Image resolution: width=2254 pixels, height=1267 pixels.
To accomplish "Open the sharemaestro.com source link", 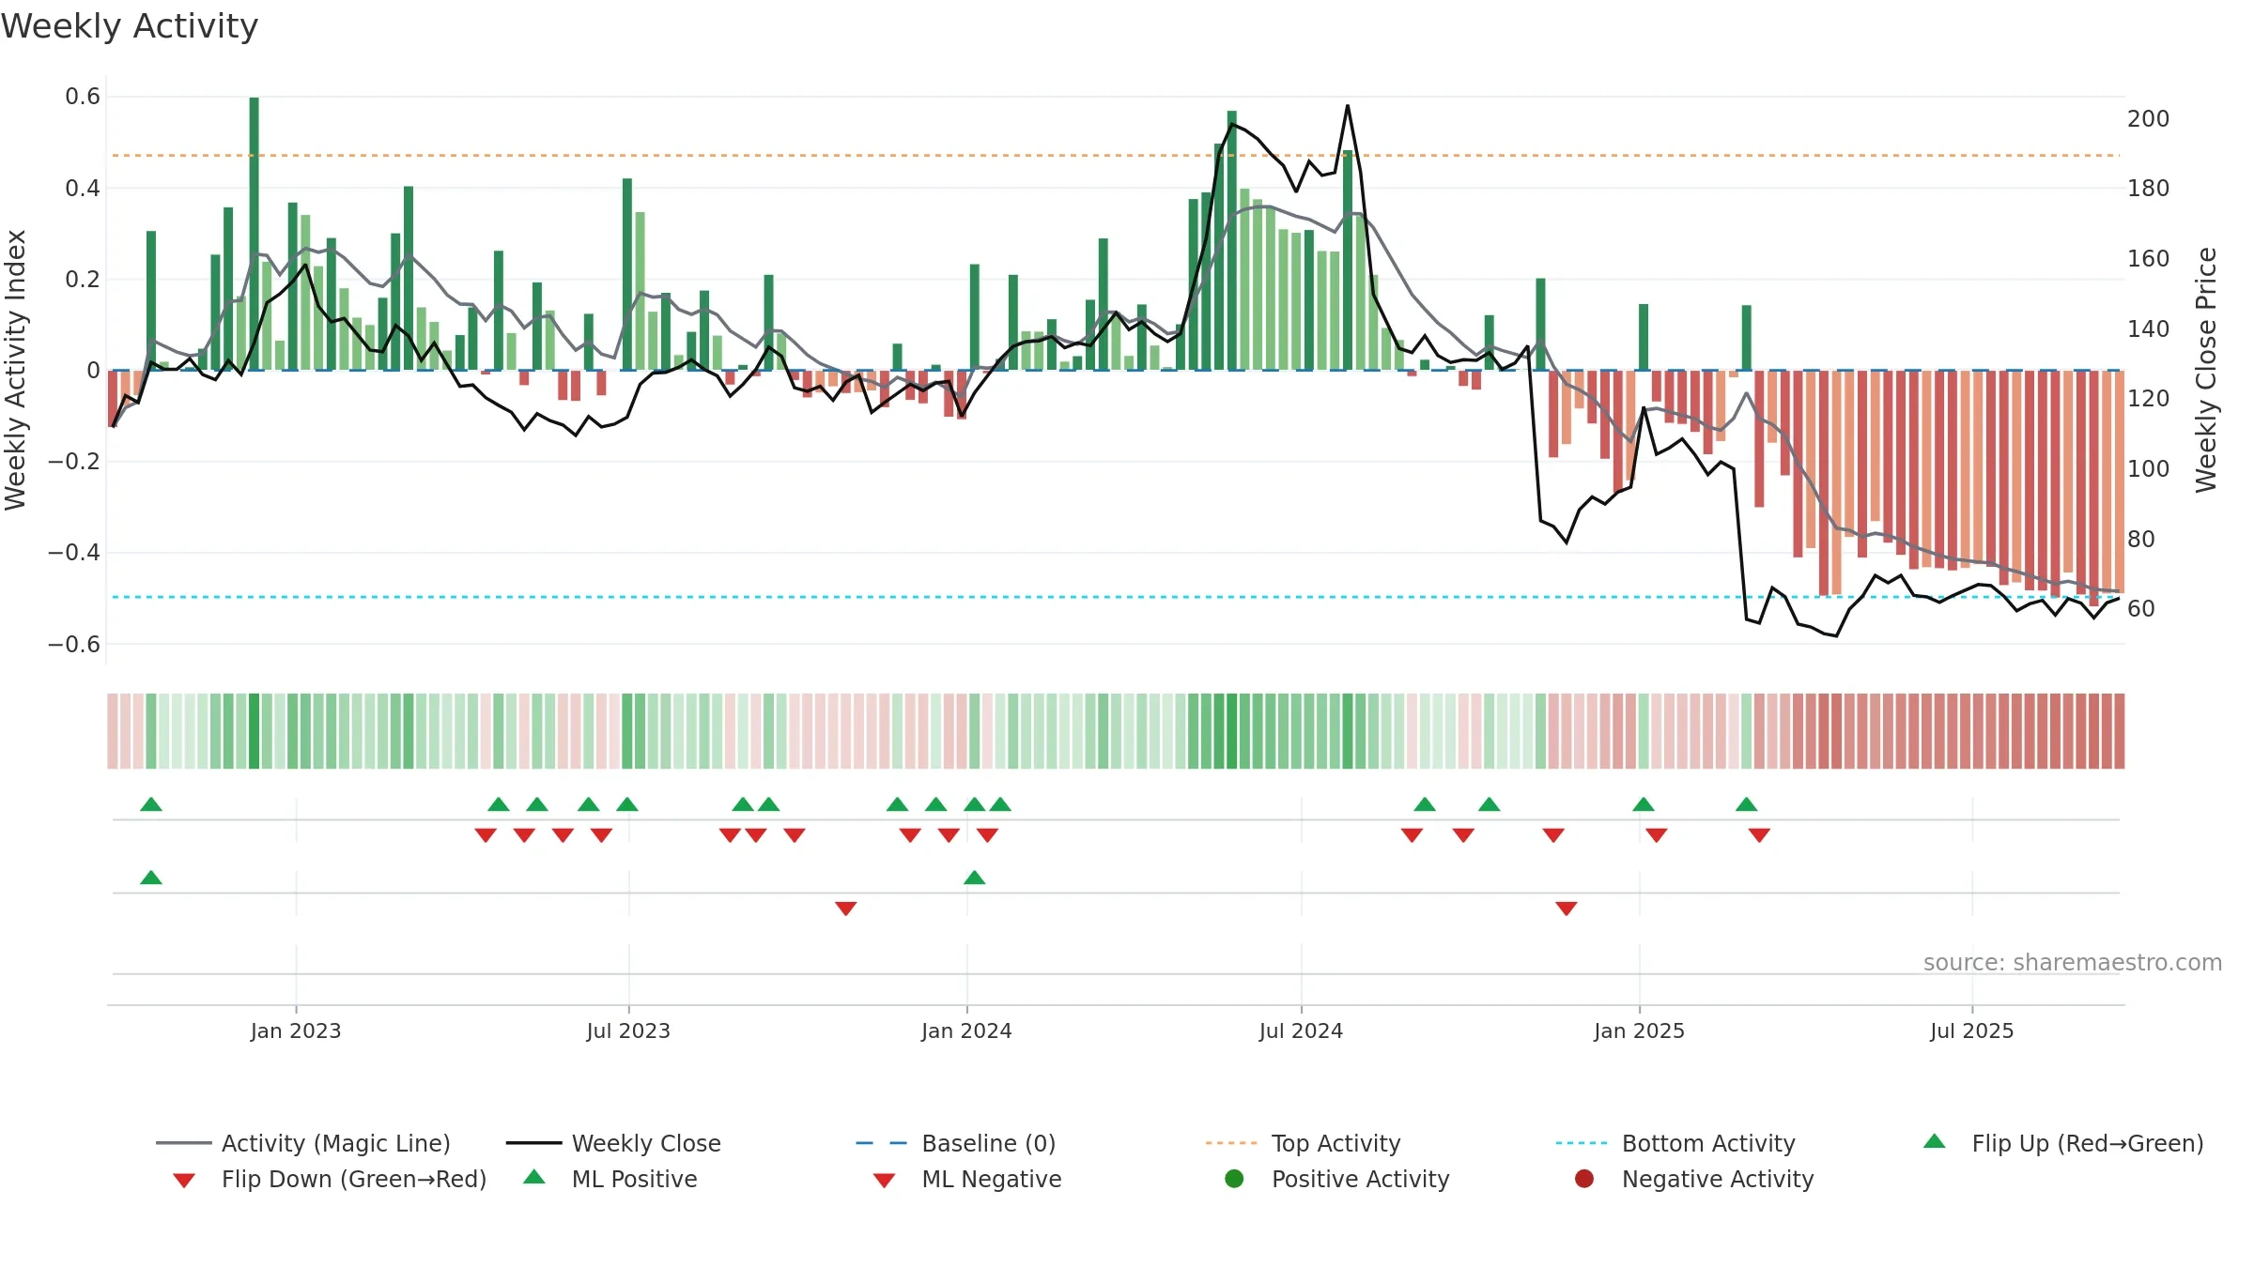I will pyautogui.click(x=2073, y=963).
